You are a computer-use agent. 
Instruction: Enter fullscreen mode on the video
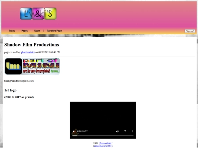pyautogui.click(x=125, y=131)
